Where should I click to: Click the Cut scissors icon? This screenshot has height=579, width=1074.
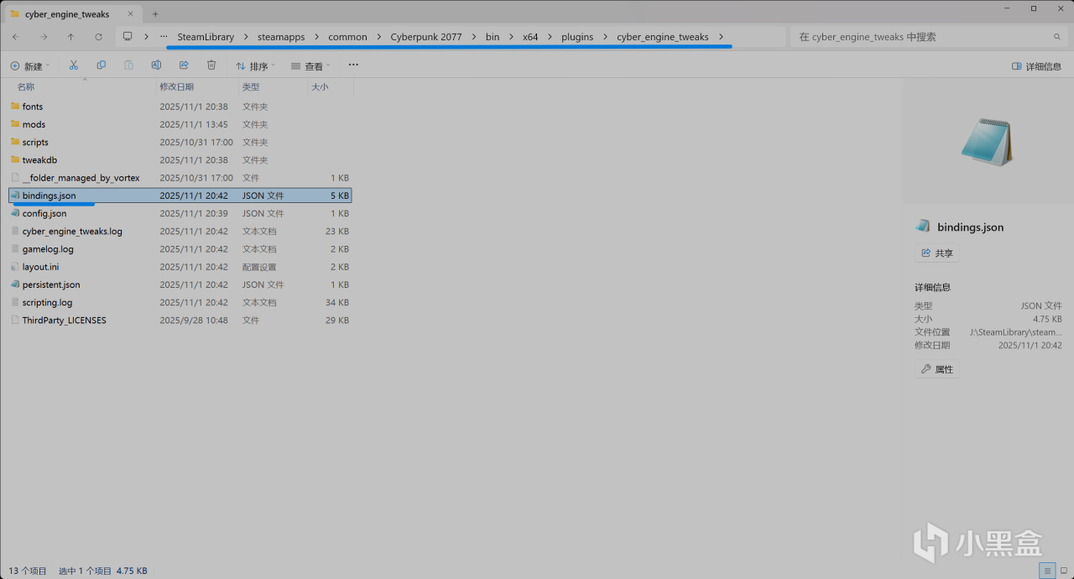pos(74,65)
